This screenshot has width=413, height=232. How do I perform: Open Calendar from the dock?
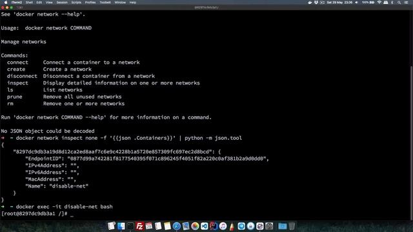point(149,226)
